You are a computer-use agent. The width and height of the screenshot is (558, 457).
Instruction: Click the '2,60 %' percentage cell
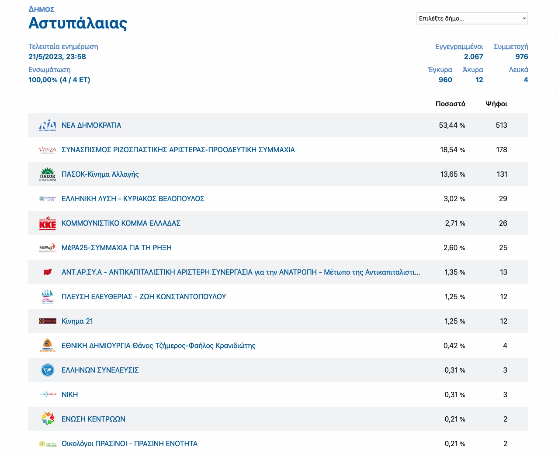454,248
